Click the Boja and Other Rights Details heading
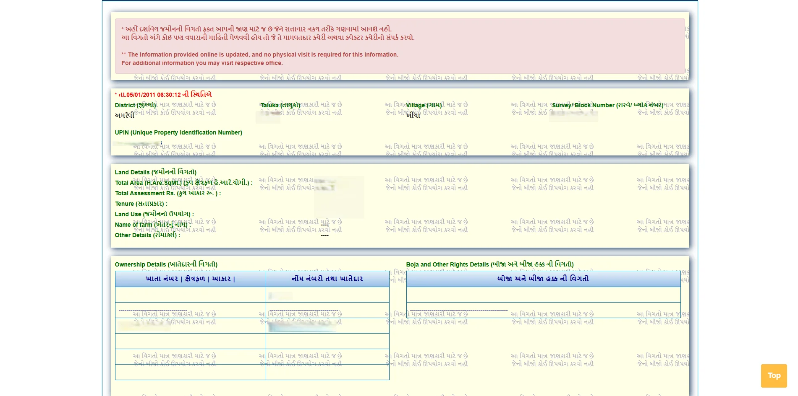The width and height of the screenshot is (798, 396). coord(489,264)
